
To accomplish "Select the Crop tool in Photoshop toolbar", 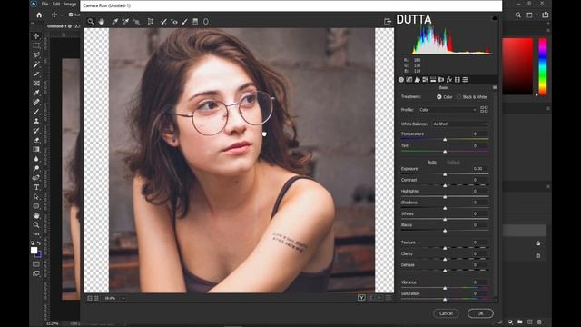I will tap(36, 74).
